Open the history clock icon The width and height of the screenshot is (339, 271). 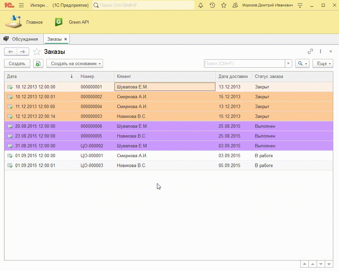212,5
